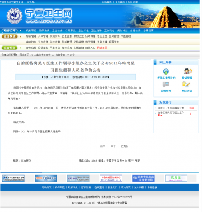202x212 pixels.
Task: Click 厅长信箱 in the footer bar
Action: [86, 187]
